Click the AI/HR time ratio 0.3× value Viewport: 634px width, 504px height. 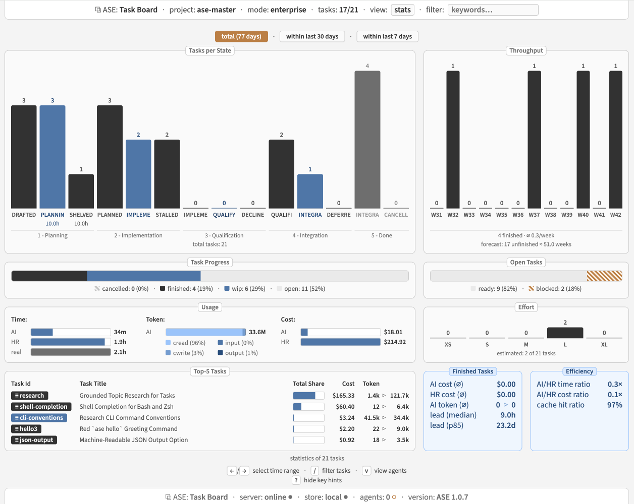[615, 384]
